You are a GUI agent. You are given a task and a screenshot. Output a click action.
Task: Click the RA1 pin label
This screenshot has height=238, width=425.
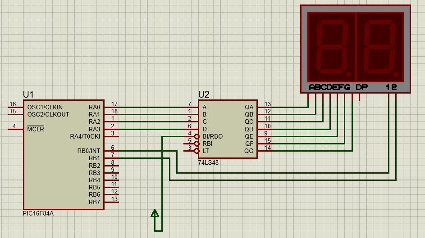click(94, 114)
